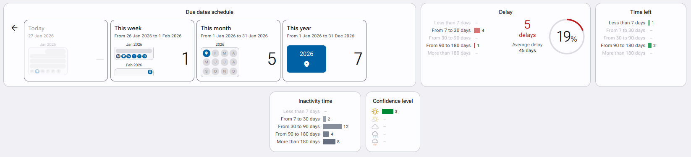This screenshot has width=691, height=157.
Task: Select the partly sunny confidence icon
Action: click(375, 119)
